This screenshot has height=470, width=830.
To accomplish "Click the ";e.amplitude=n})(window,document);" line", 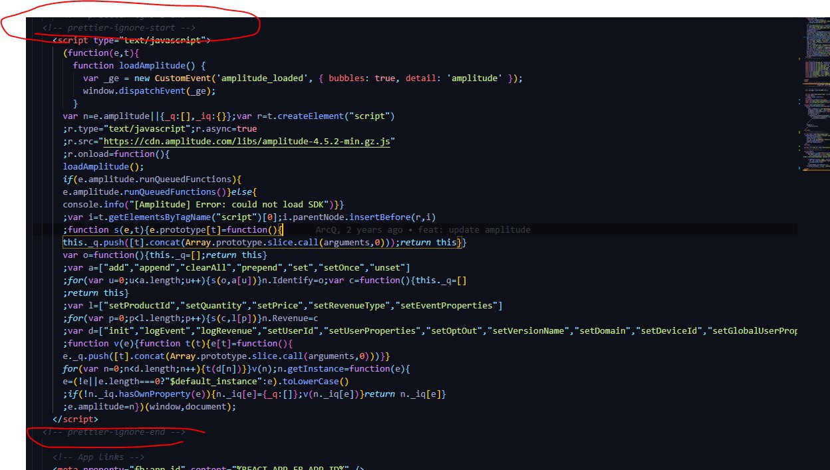I will coord(149,407).
